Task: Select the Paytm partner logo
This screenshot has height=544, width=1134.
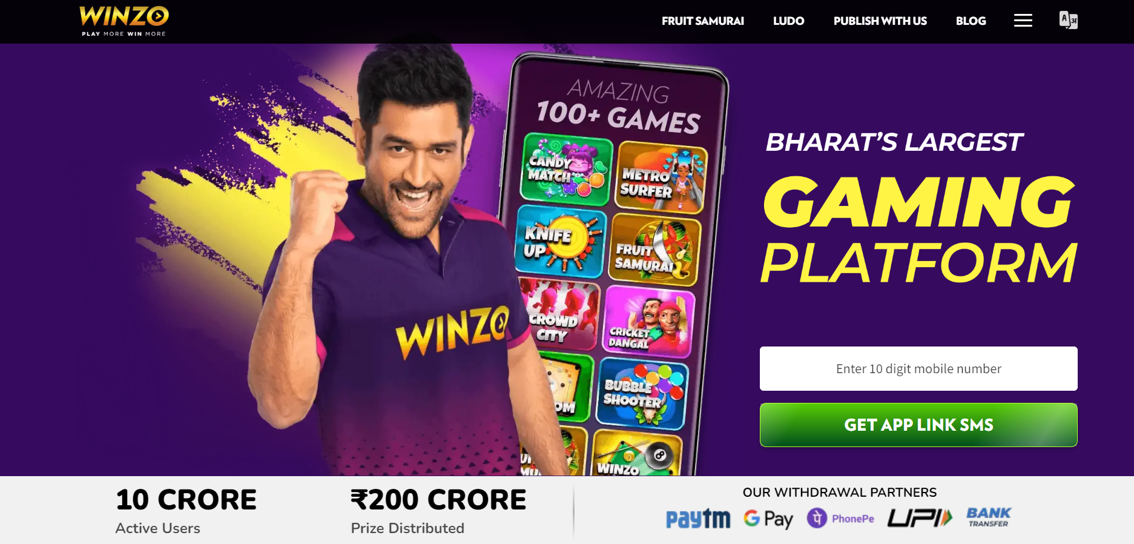Action: pos(698,519)
